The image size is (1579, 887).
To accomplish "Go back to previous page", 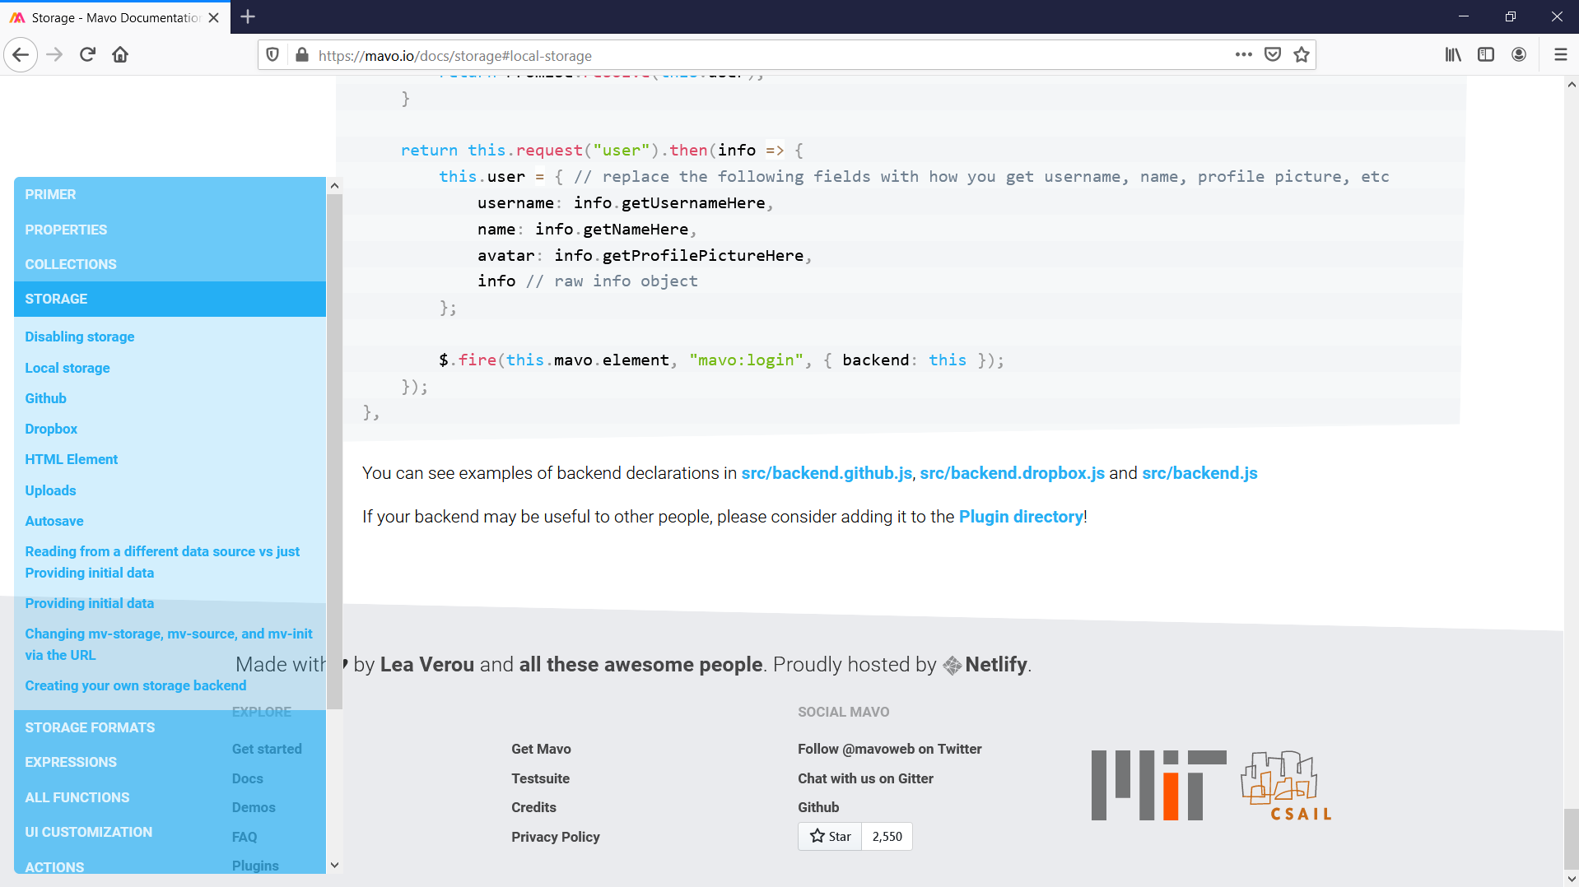I will pyautogui.click(x=21, y=55).
